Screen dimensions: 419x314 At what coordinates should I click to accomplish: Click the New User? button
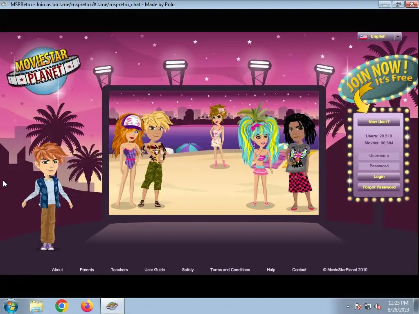tap(378, 122)
